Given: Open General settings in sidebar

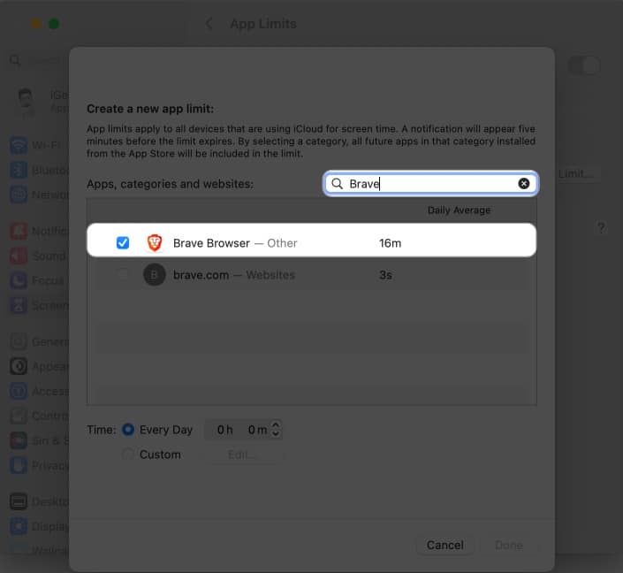Looking at the screenshot, I should click(38, 341).
